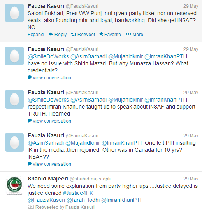View conversation for the 'respect Imran Khan' tweet
The height and width of the screenshot is (212, 202).
click(x=52, y=121)
